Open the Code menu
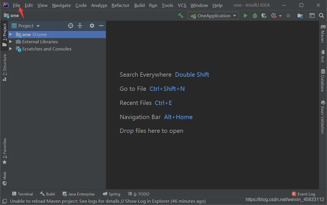Image resolution: width=327 pixels, height=205 pixels. [x=81, y=5]
